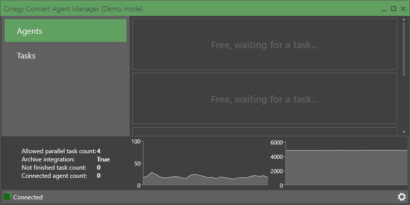The width and height of the screenshot is (410, 205).
Task: Click the green Connected status indicator
Action: point(7,197)
